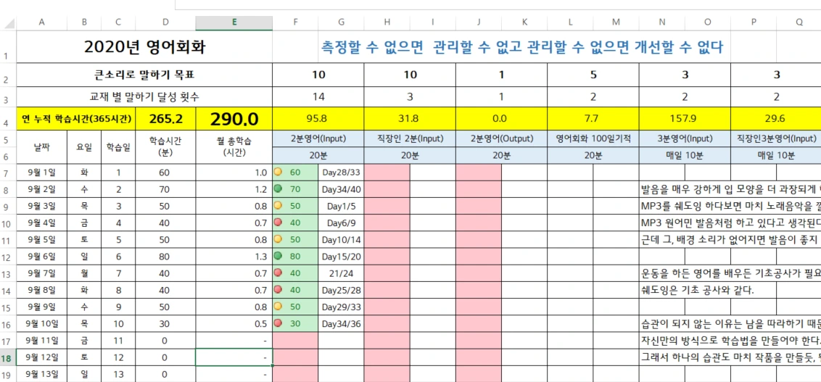Click the yellow circle icon in 9월 3일 row
821x382 pixels.
[278, 205]
